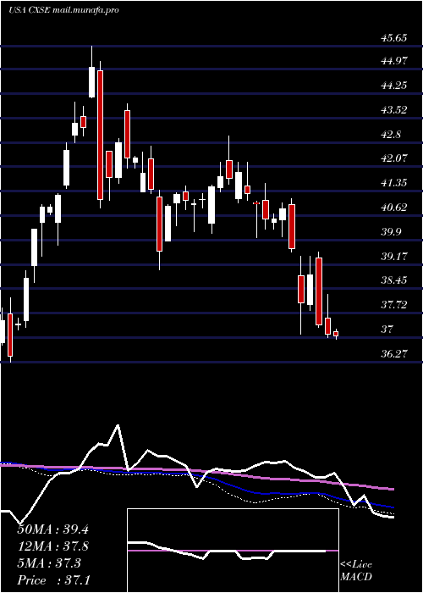Image resolution: width=423 pixels, height=593 pixels.
Task: Click the 42.07 price axis label
Action: point(393,159)
